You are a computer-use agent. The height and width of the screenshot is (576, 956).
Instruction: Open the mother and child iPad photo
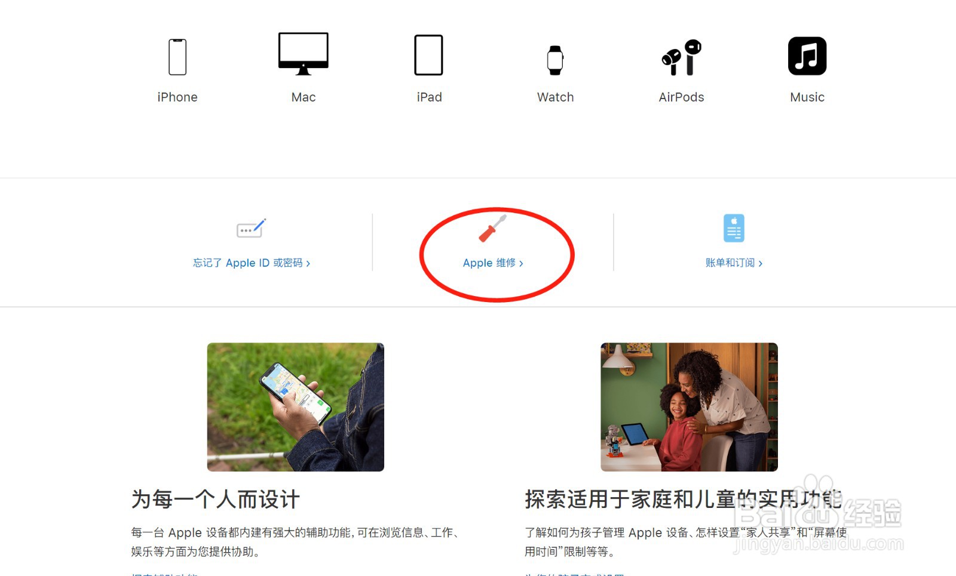(x=689, y=407)
